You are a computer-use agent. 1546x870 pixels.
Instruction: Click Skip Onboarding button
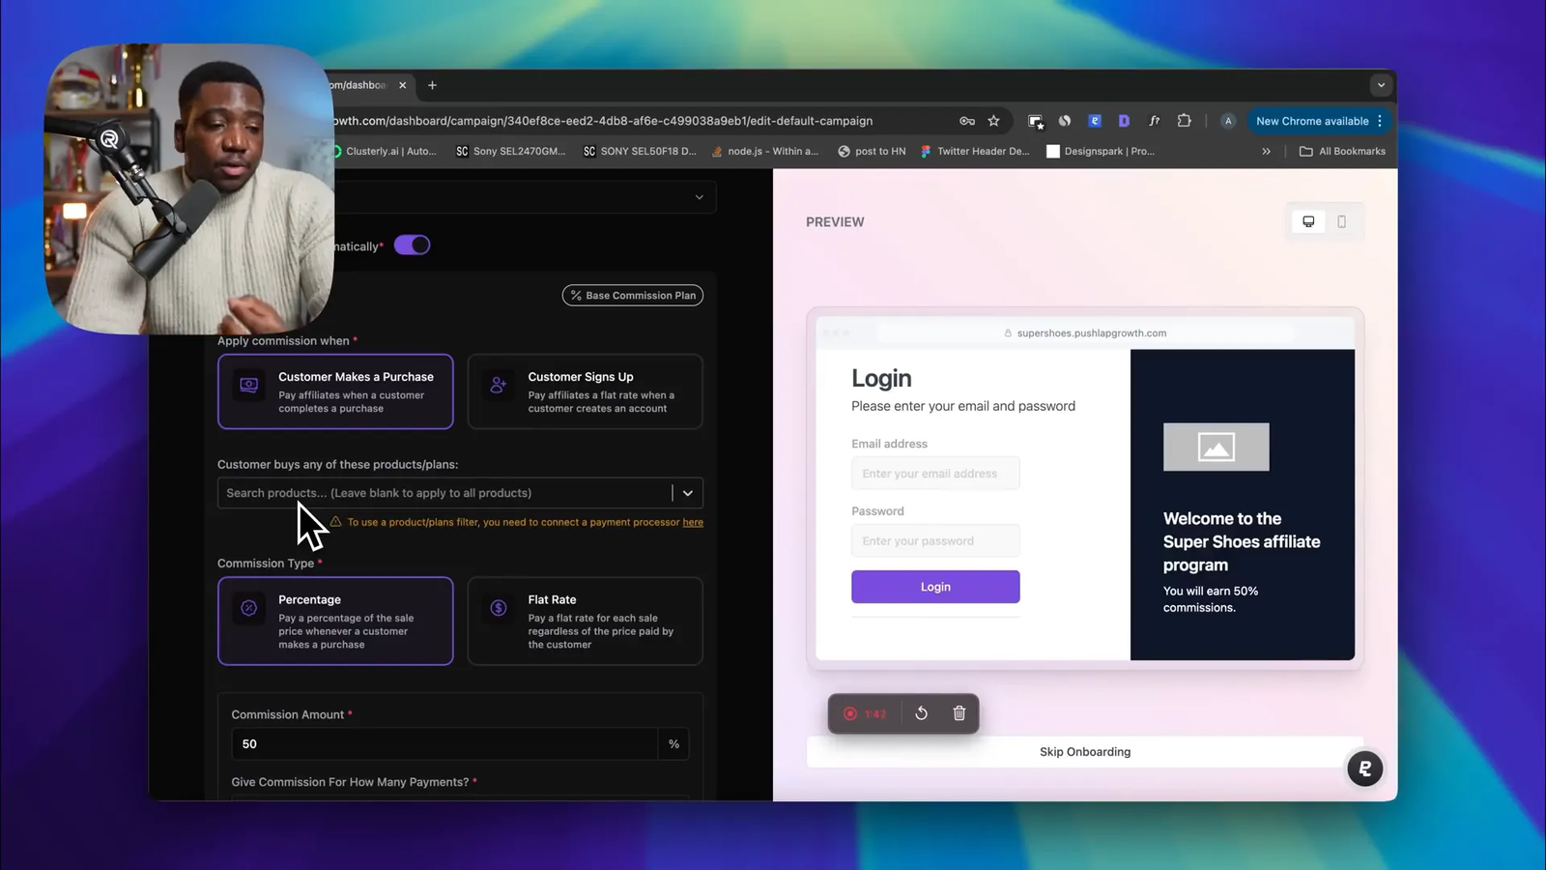1085,751
